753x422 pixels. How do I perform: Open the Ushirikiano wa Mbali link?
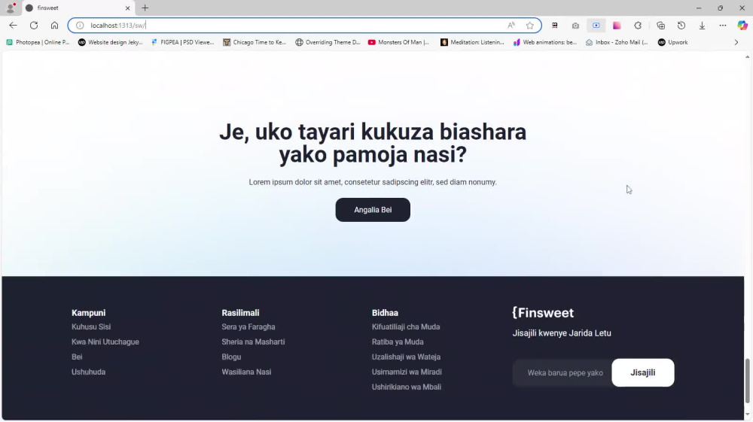(407, 387)
